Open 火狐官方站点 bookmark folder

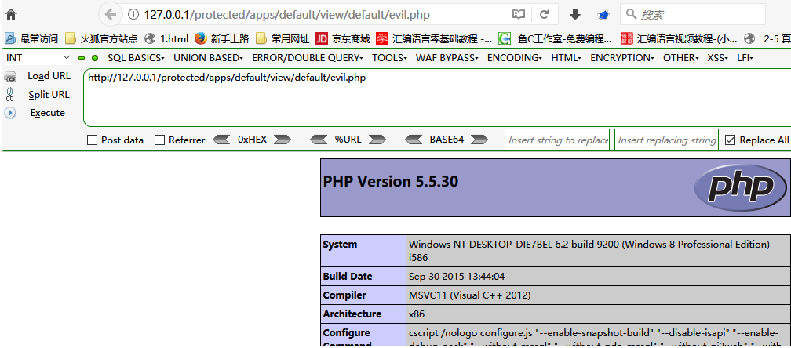[x=101, y=38]
